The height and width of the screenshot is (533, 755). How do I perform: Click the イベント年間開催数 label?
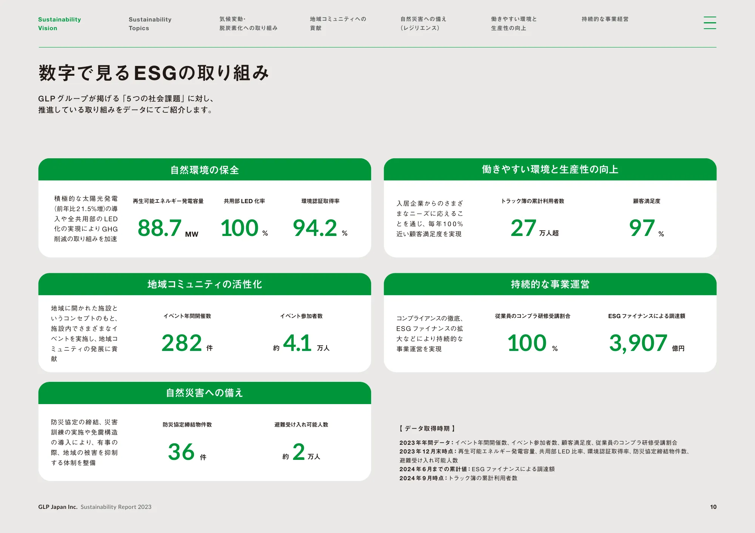[x=187, y=316]
